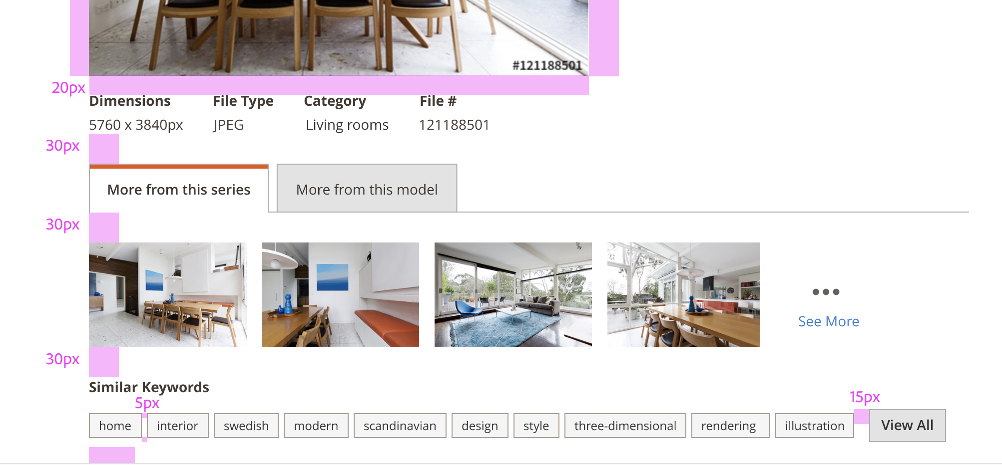This screenshot has width=1002, height=465.
Task: Click the 'Similar Keywords' heading
Action: tap(149, 387)
